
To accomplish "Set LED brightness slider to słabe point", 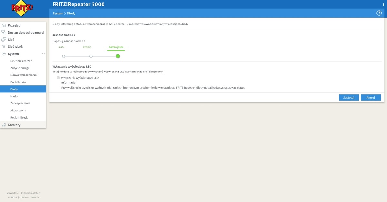I will pos(64,56).
